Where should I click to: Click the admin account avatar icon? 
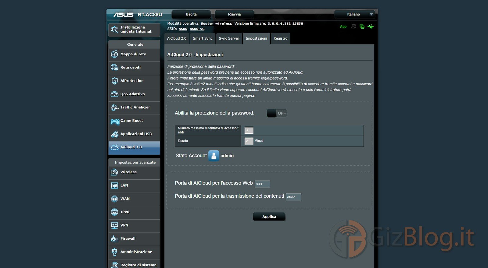click(x=213, y=156)
